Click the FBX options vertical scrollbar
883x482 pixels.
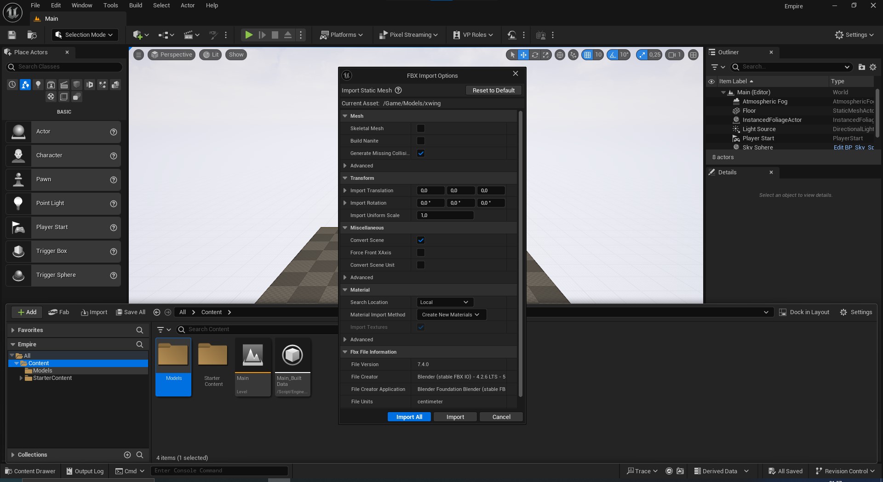pyautogui.click(x=521, y=253)
